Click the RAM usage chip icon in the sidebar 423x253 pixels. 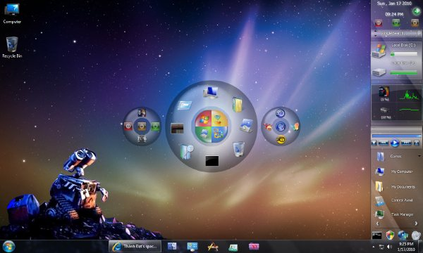pyautogui.click(x=385, y=110)
